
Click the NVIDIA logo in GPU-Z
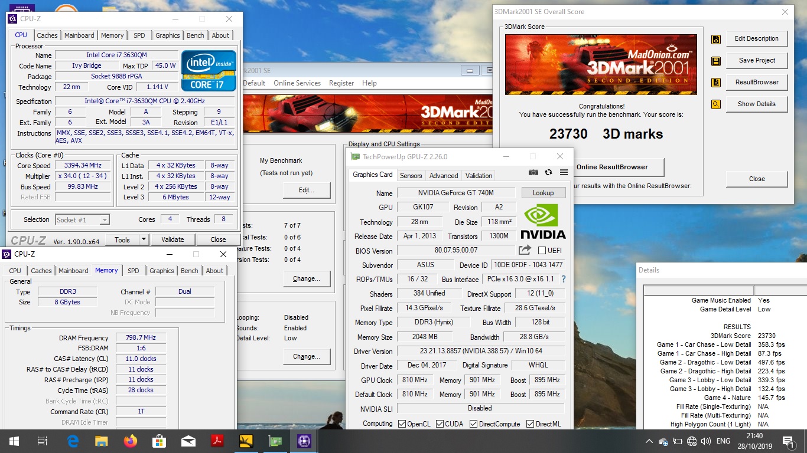(543, 221)
